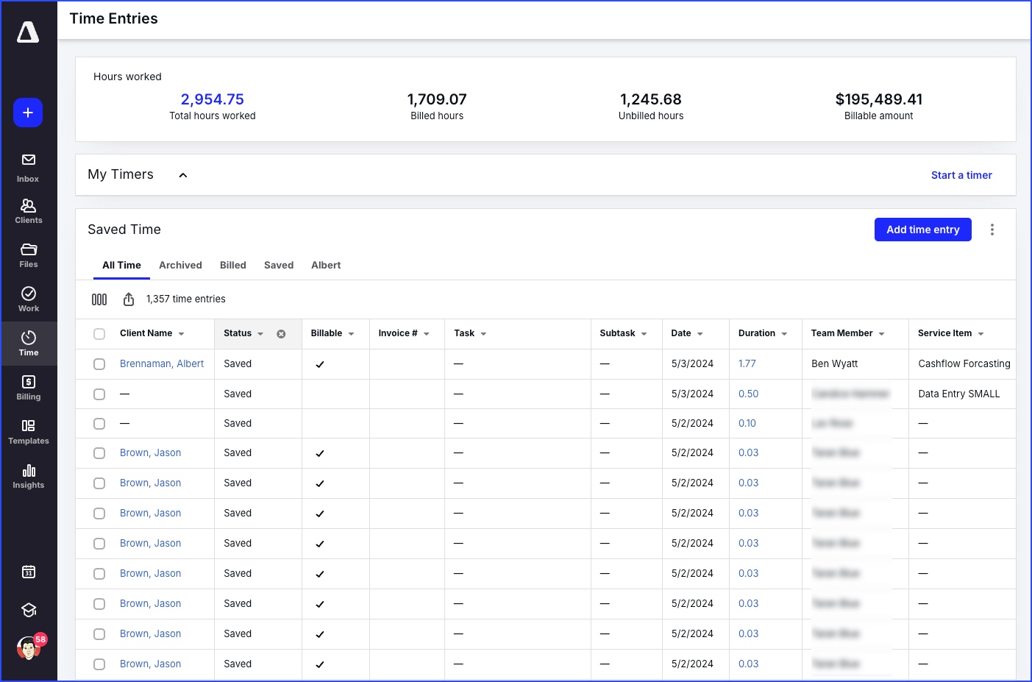Check the last Brown, Jason row checkbox
This screenshot has height=682, width=1032.
click(99, 664)
